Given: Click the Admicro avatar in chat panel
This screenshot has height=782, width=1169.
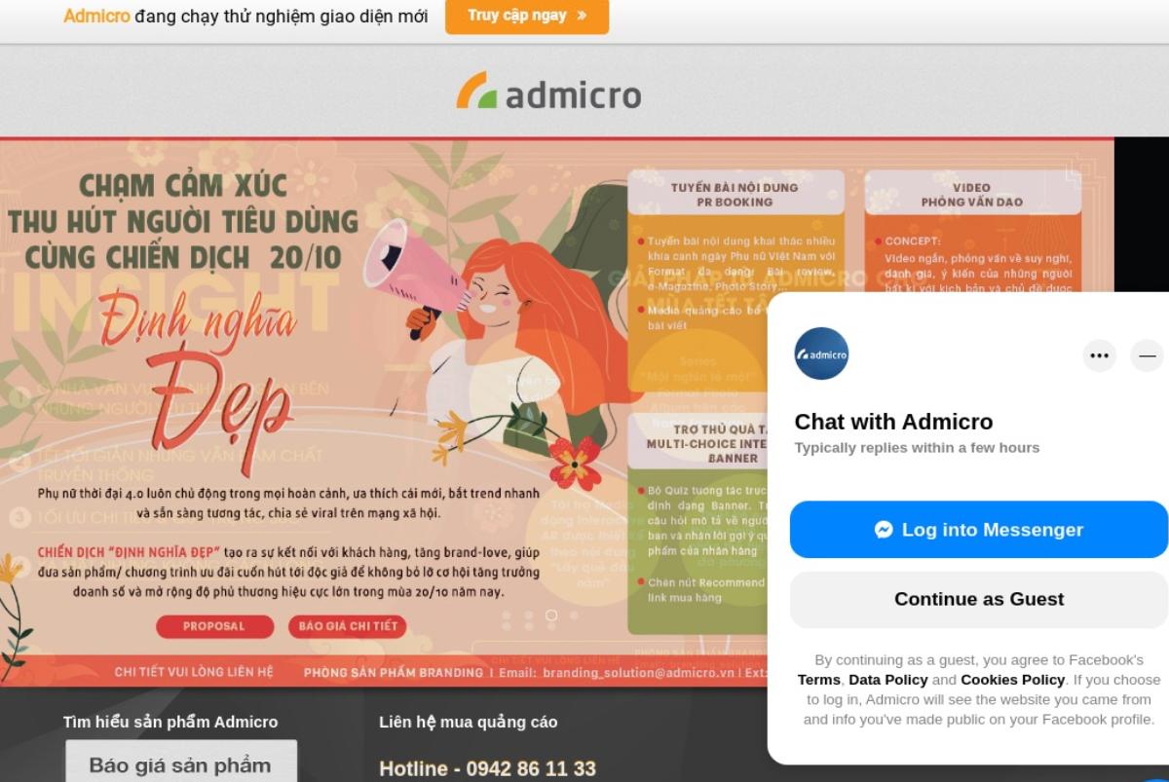Looking at the screenshot, I should (x=821, y=354).
